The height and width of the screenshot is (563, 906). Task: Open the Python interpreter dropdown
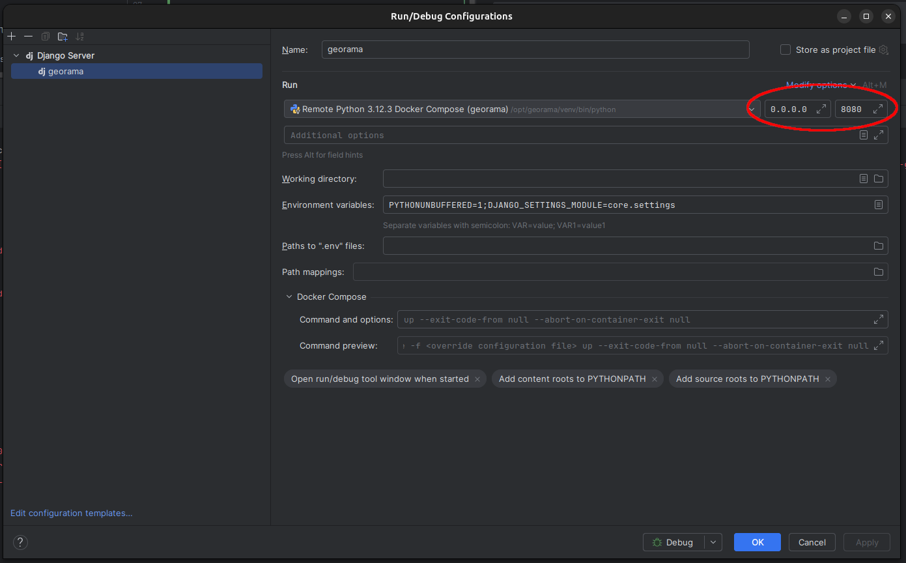click(522, 109)
